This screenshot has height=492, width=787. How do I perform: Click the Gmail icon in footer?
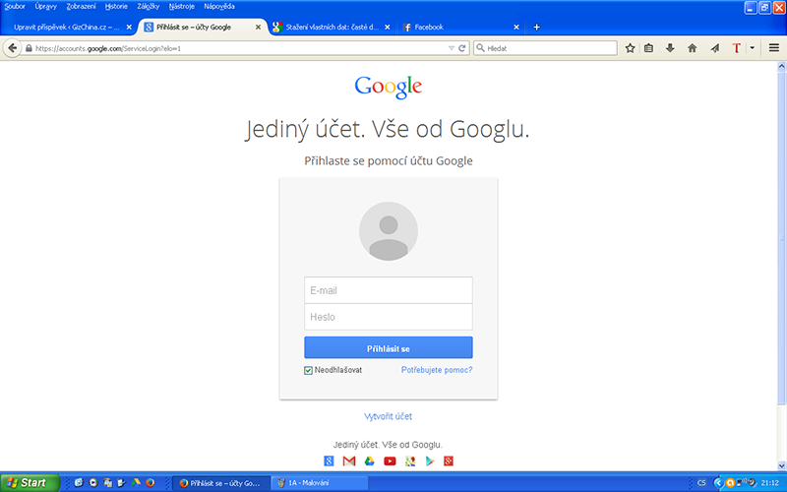coord(349,461)
